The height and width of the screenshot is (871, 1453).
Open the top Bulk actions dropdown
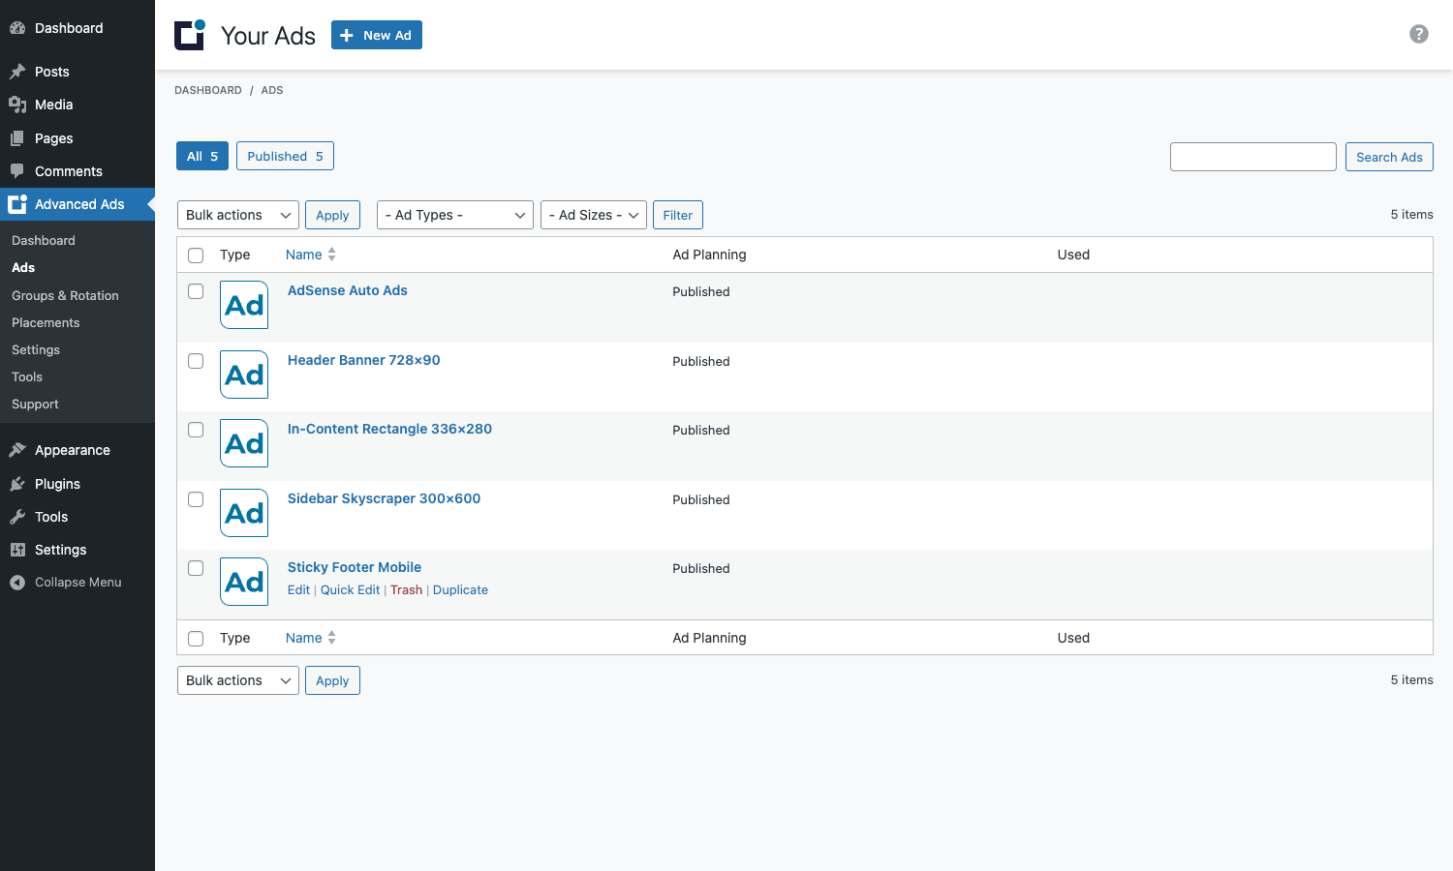(238, 215)
